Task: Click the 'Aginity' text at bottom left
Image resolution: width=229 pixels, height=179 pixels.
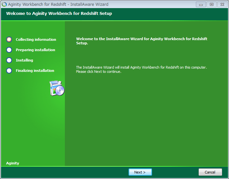Action: point(13,163)
